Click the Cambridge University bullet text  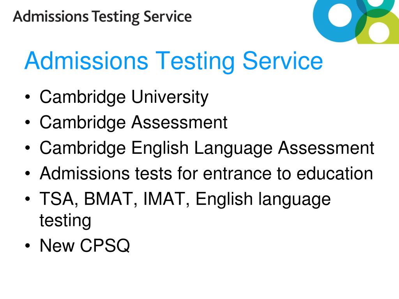(124, 97)
